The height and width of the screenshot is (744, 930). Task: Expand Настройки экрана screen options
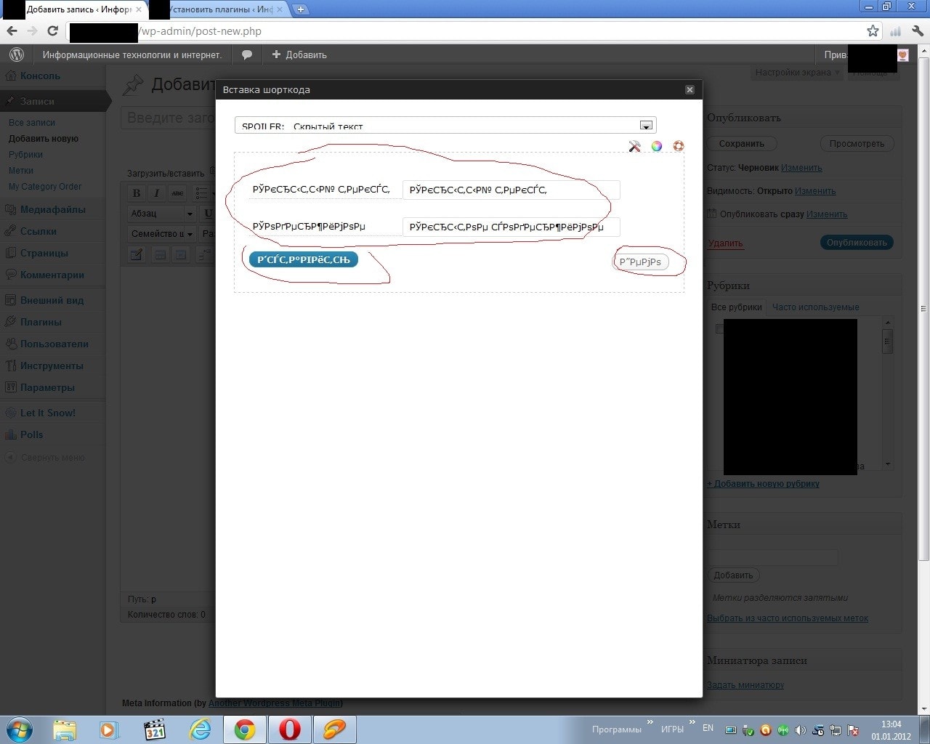797,73
